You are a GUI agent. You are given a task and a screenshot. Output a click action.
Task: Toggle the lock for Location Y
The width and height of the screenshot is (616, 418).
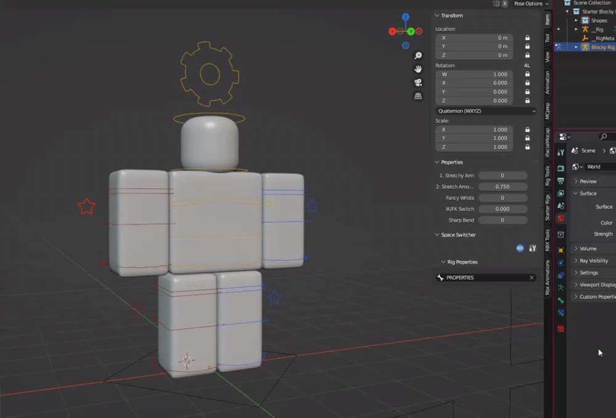(528, 46)
